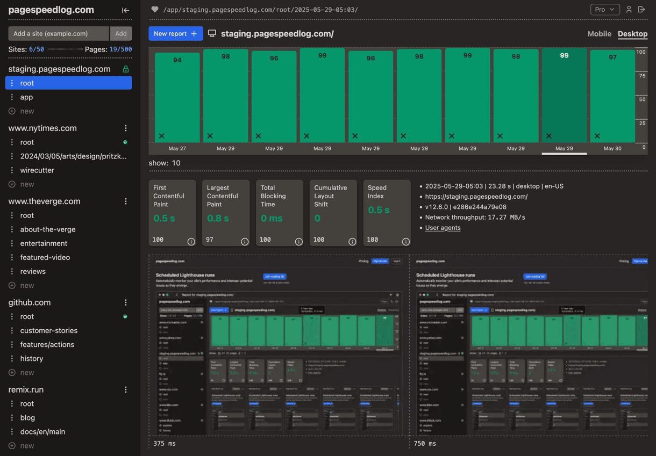656x456 pixels.
Task: Click the Add button for a new site
Action: pyautogui.click(x=121, y=33)
